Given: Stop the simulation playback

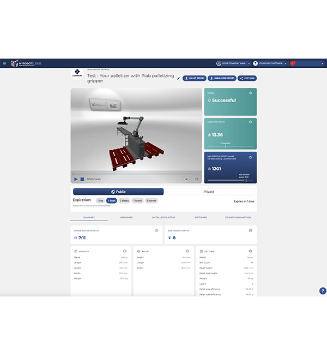Looking at the screenshot, I should point(82,179).
